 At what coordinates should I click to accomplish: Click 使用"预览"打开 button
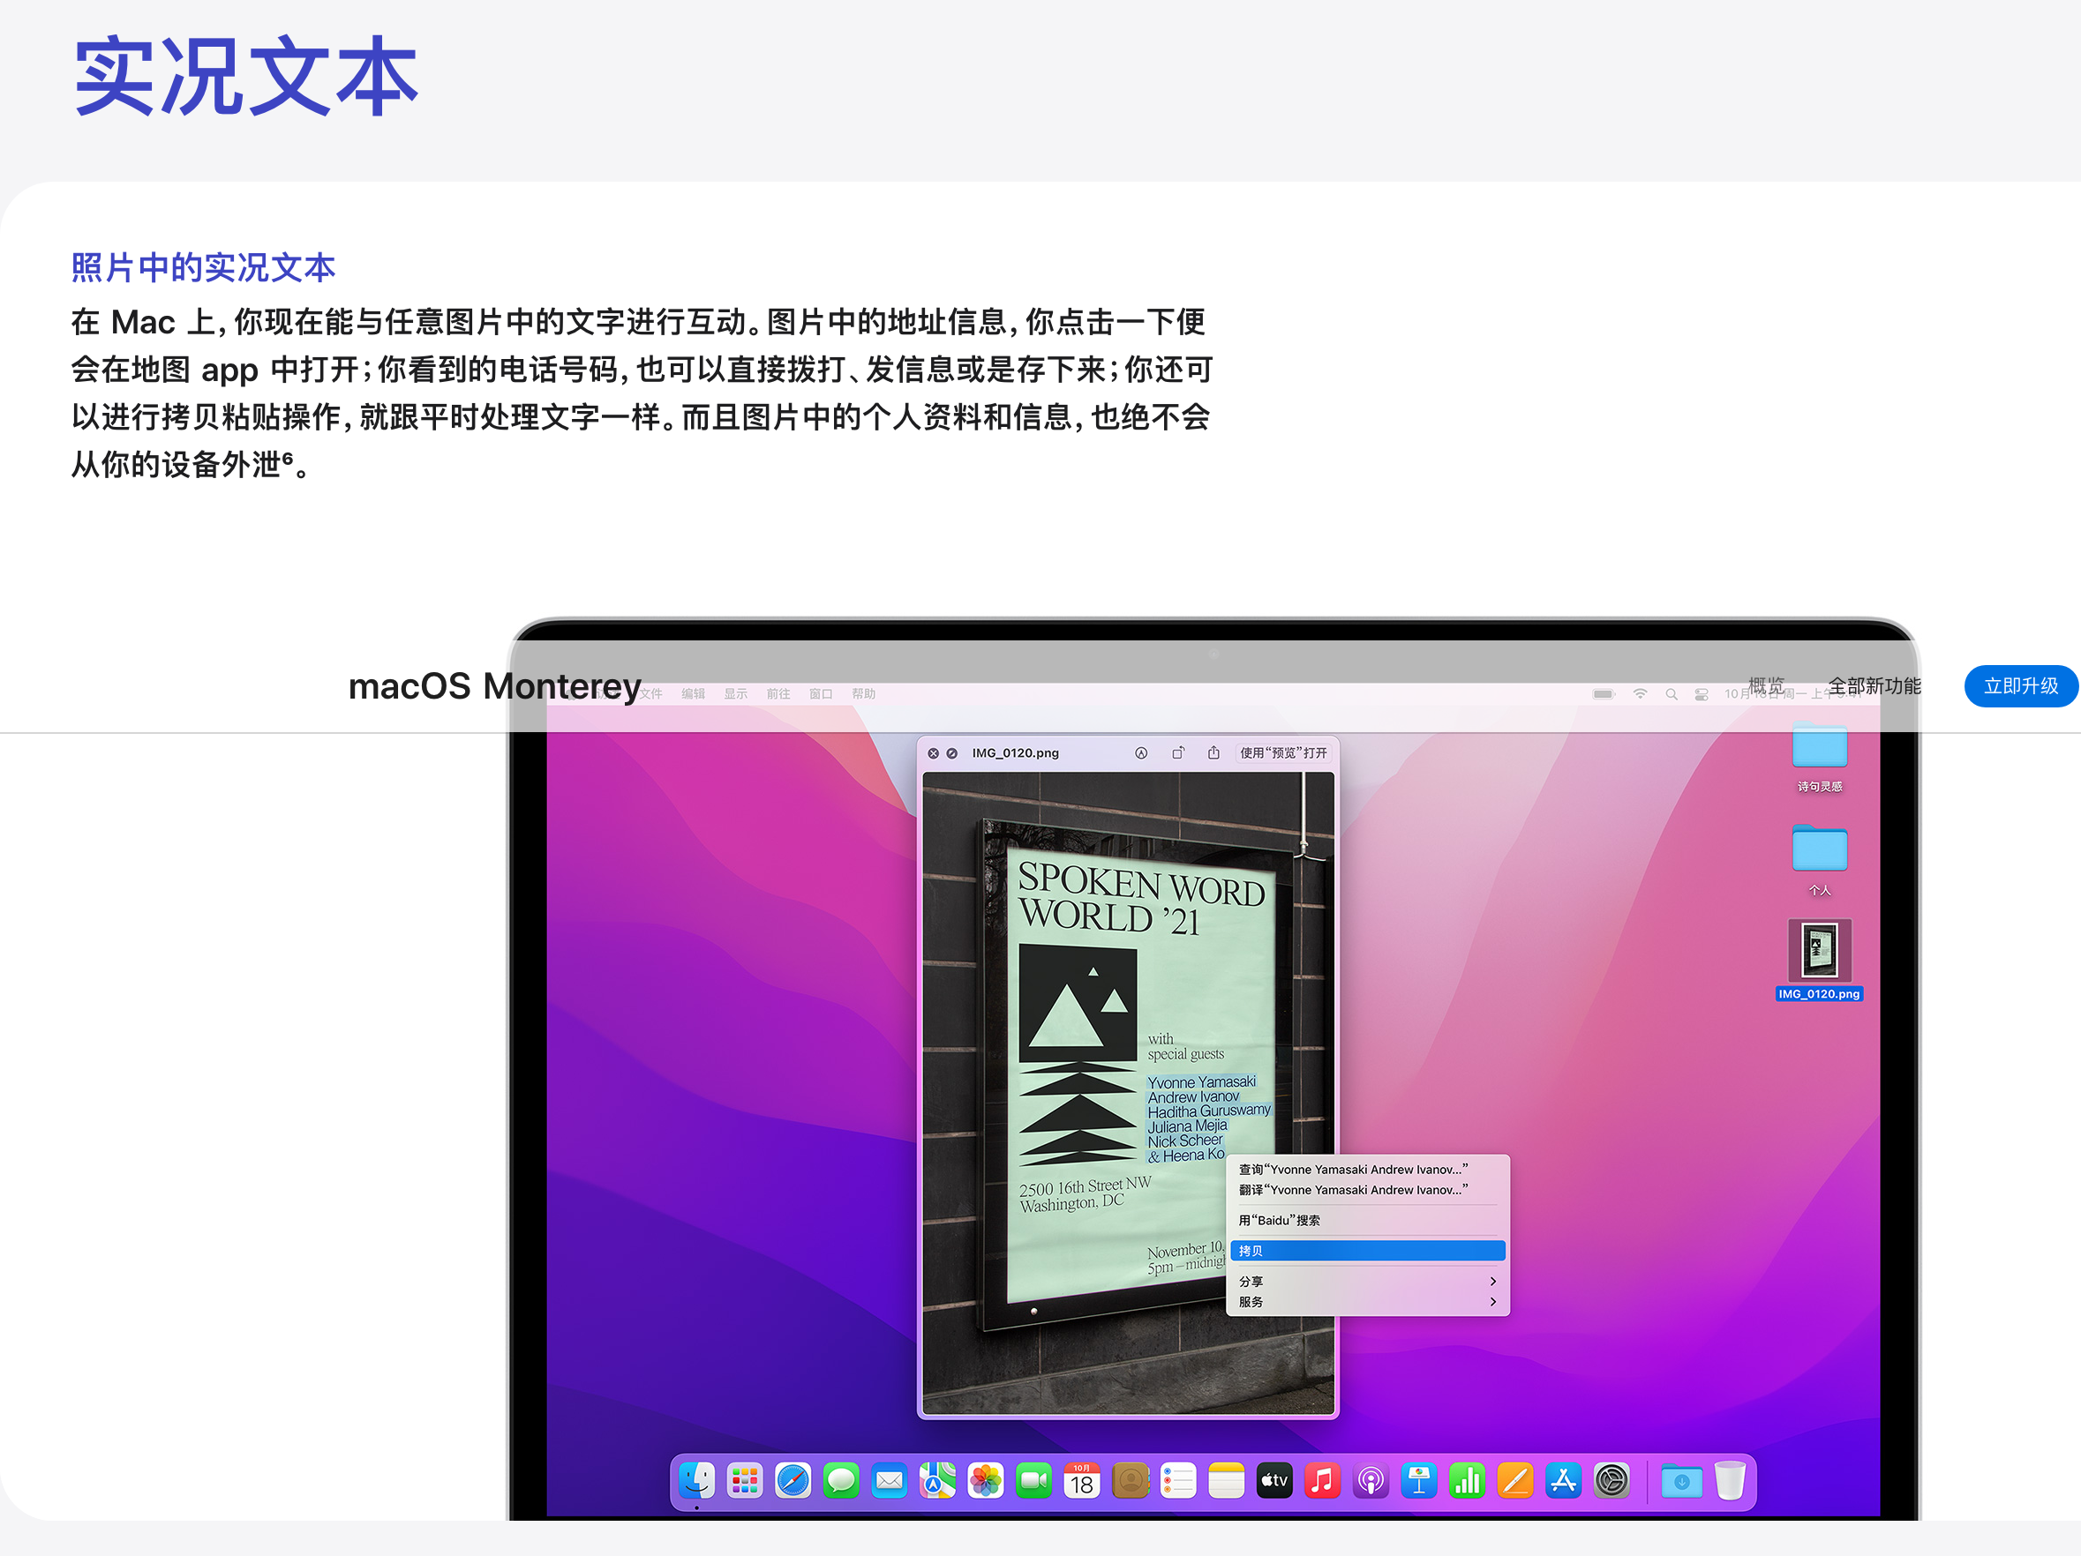(x=1283, y=753)
